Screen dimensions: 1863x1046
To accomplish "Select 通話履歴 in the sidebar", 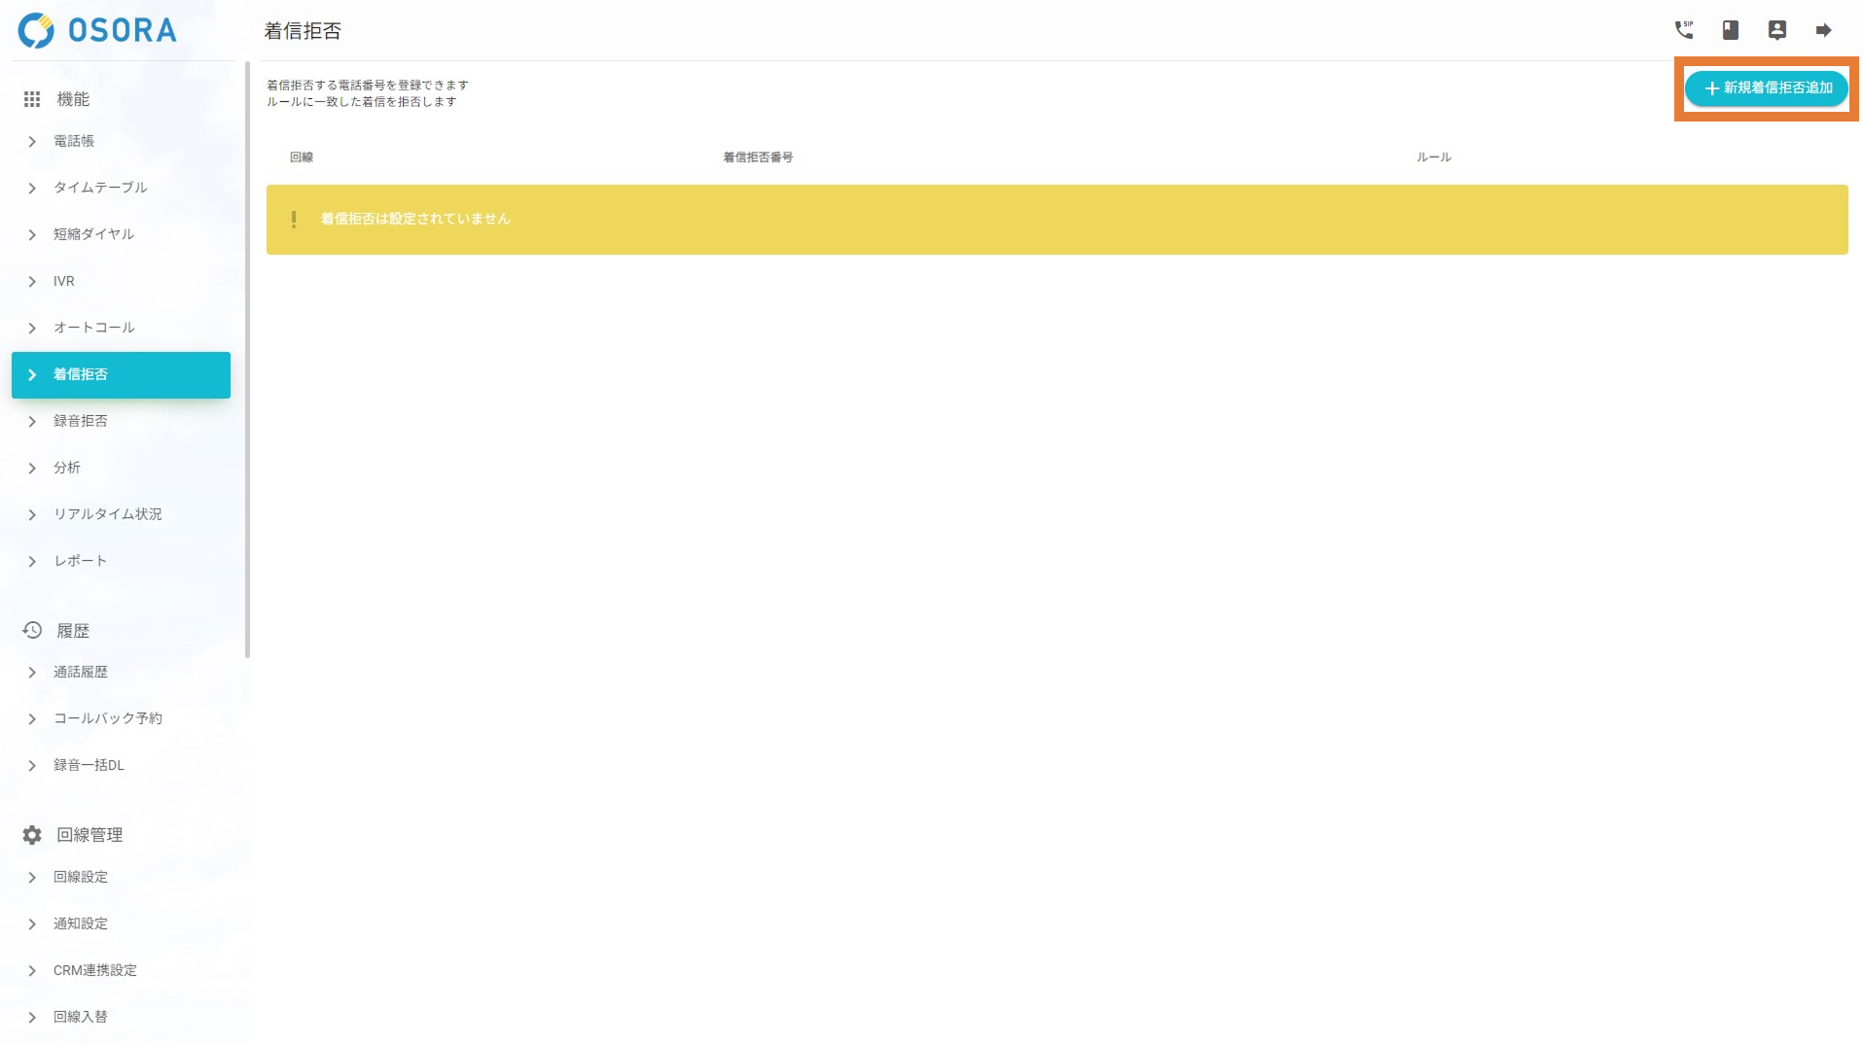I will pos(81,671).
